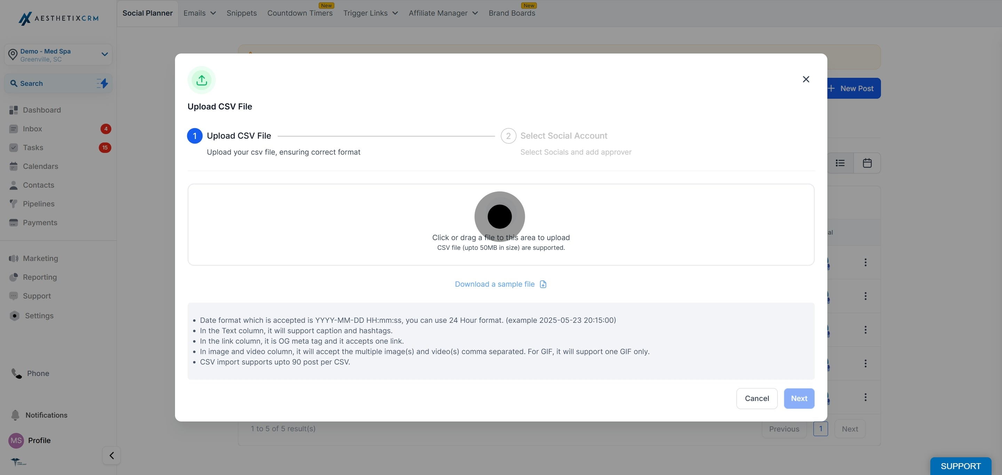Select page 1 in pagination

point(820,429)
